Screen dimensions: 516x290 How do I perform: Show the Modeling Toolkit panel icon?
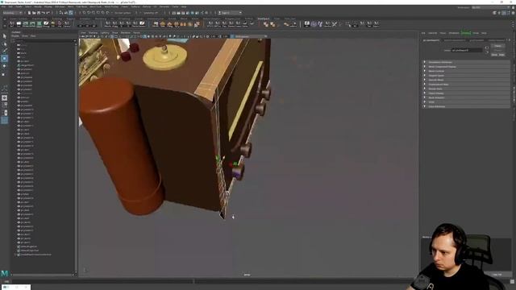[x=494, y=13]
